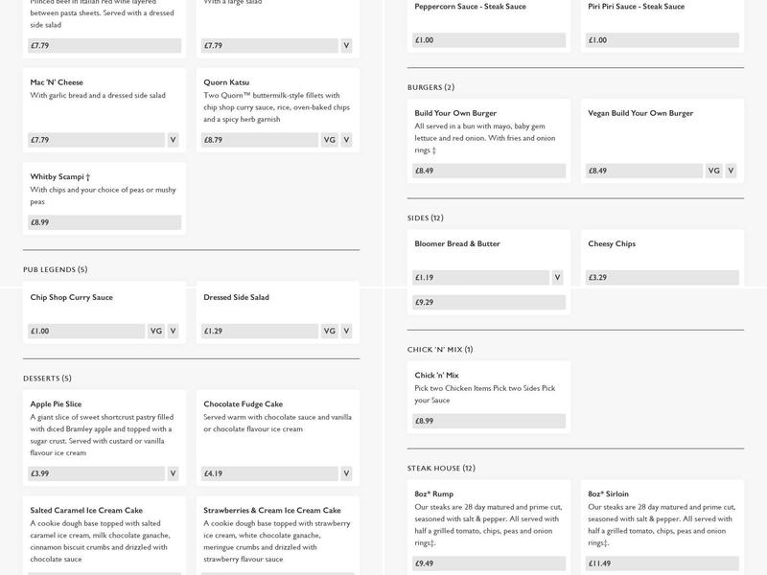The image size is (767, 575).
Task: Click the V badge on Bloomer Bread & Butter
Action: [x=557, y=278]
